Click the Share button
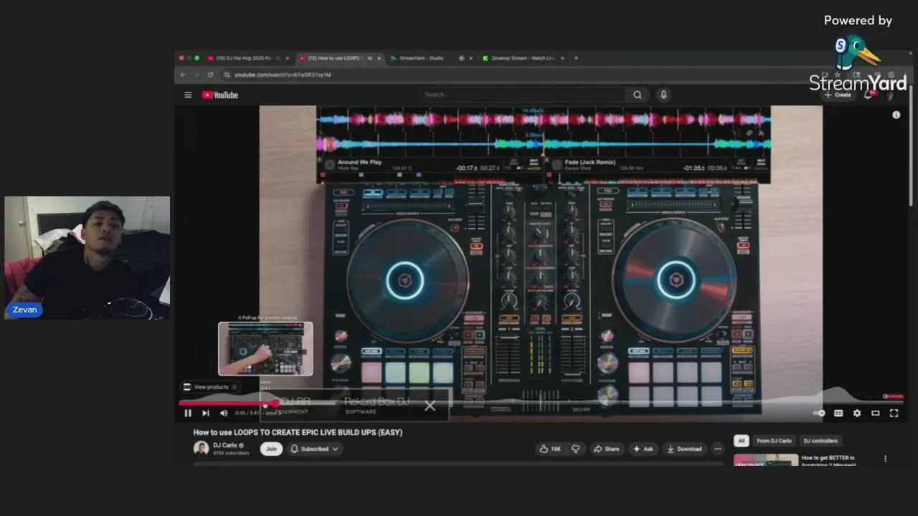This screenshot has width=918, height=516. point(606,449)
